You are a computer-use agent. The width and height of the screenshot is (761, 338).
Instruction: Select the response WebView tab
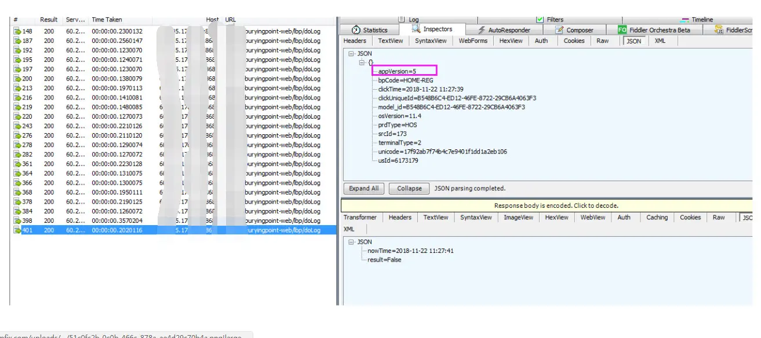[x=593, y=218]
